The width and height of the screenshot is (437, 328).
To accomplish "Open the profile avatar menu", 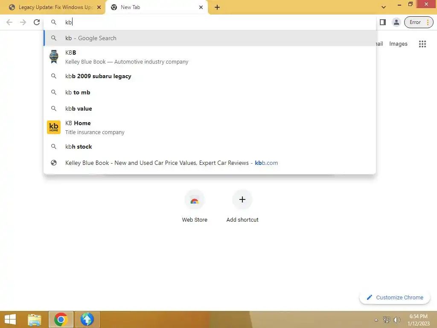I will [x=396, y=22].
